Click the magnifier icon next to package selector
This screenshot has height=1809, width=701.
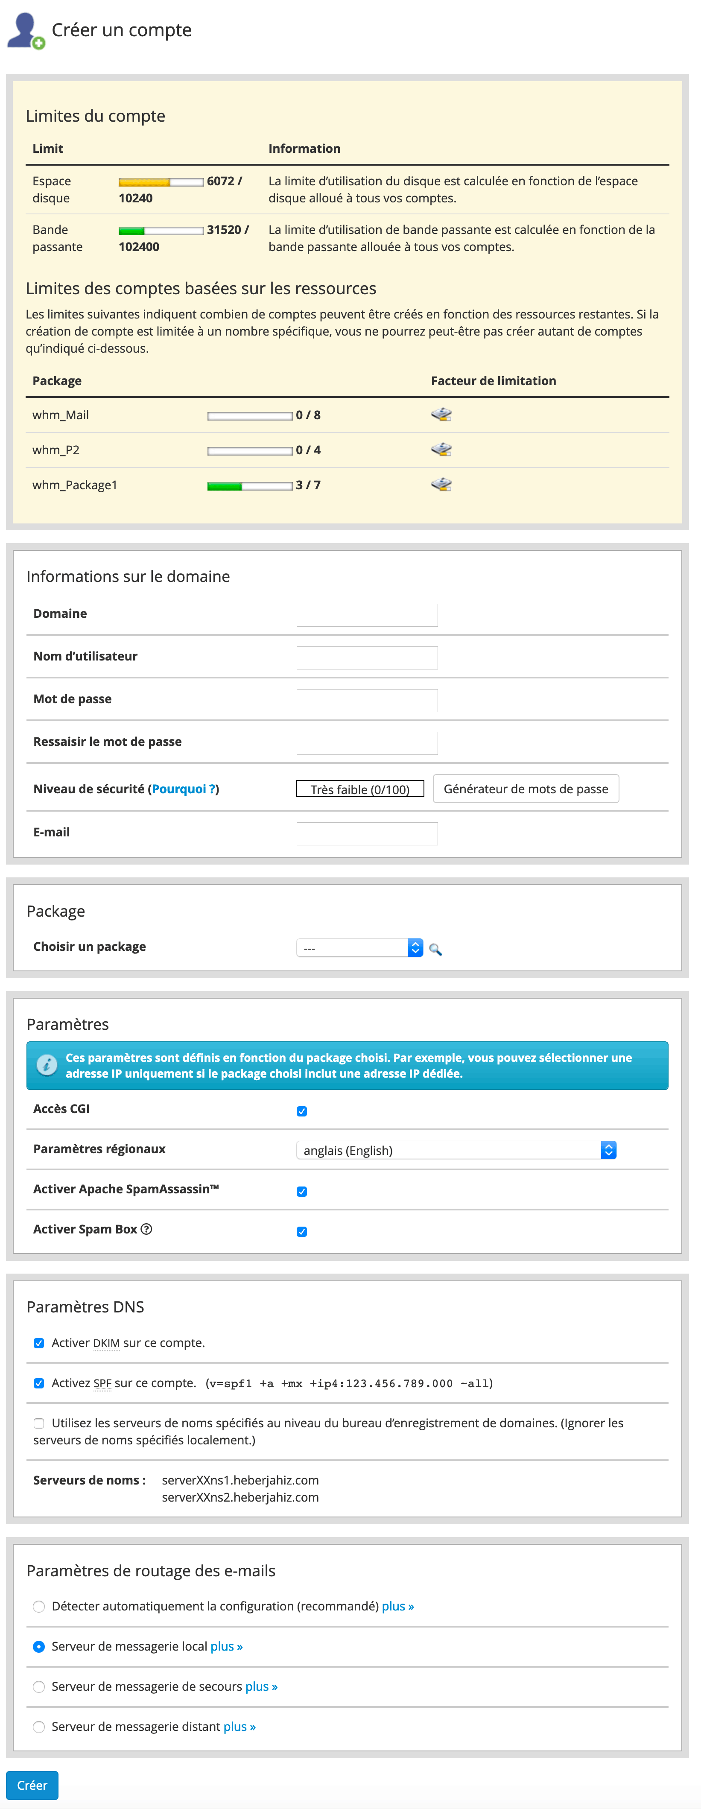click(x=435, y=950)
